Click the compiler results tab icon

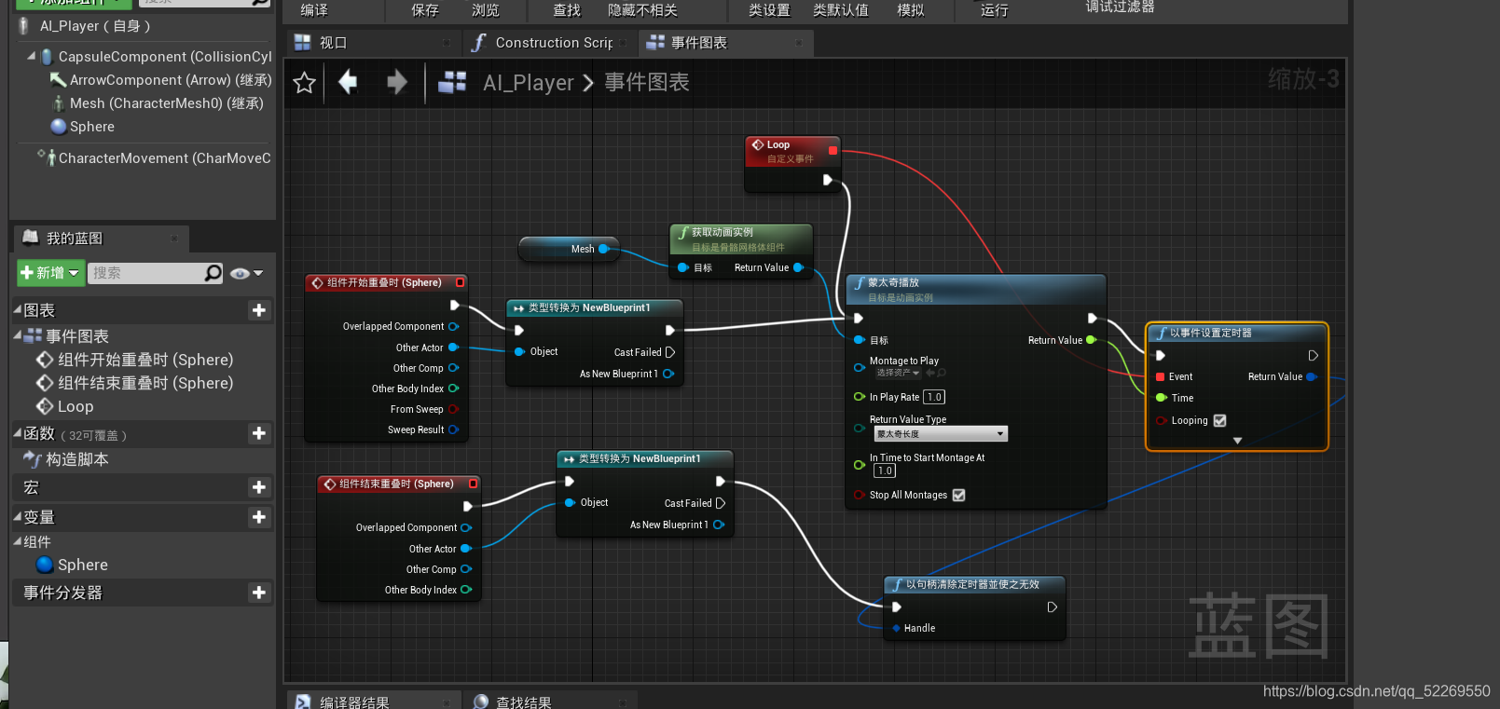[x=303, y=702]
